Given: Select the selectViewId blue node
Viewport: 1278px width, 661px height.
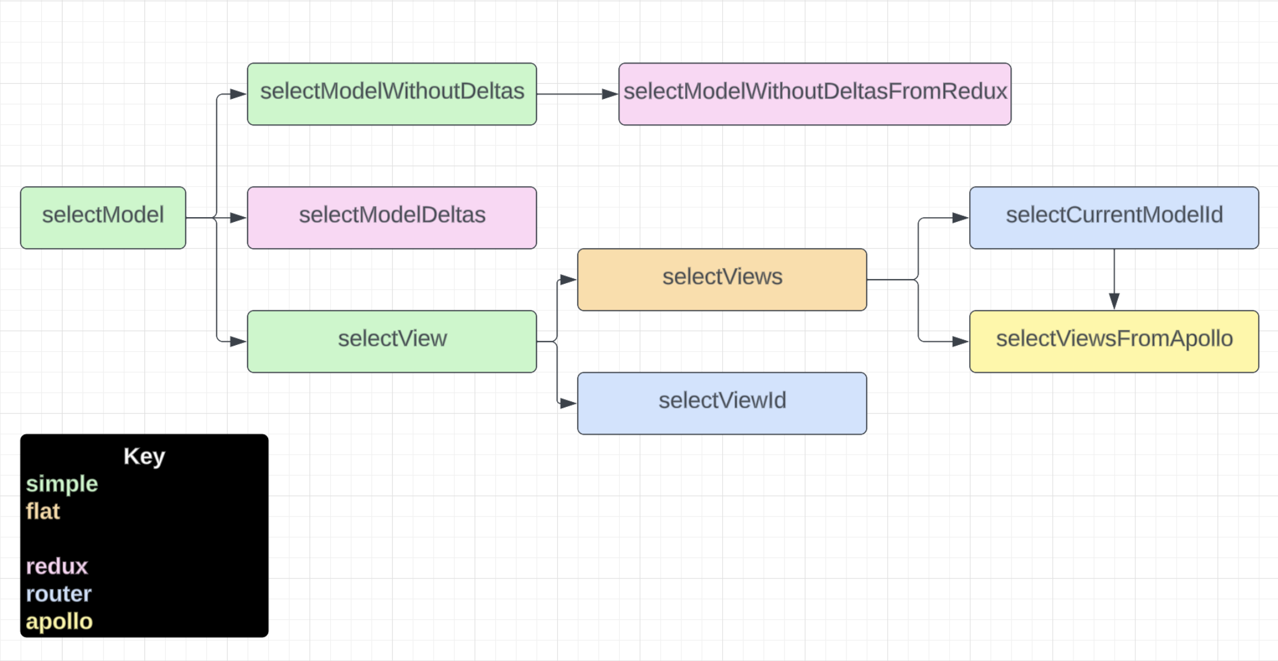Looking at the screenshot, I should tap(722, 403).
